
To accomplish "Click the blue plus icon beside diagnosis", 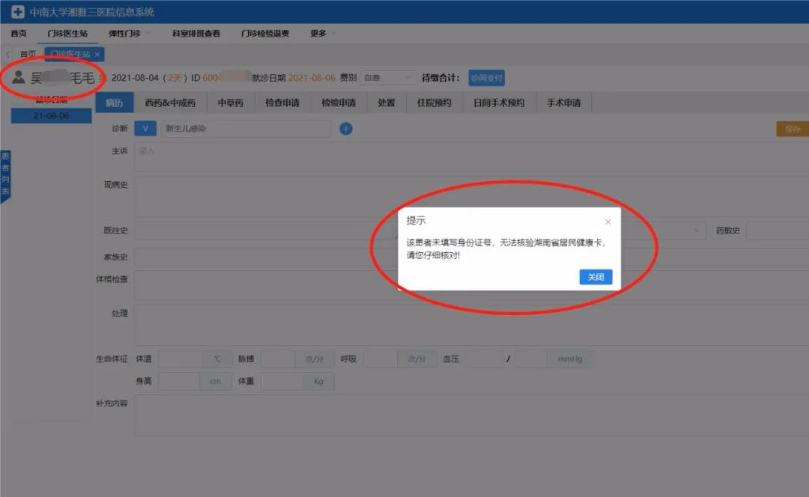I will pyautogui.click(x=345, y=129).
